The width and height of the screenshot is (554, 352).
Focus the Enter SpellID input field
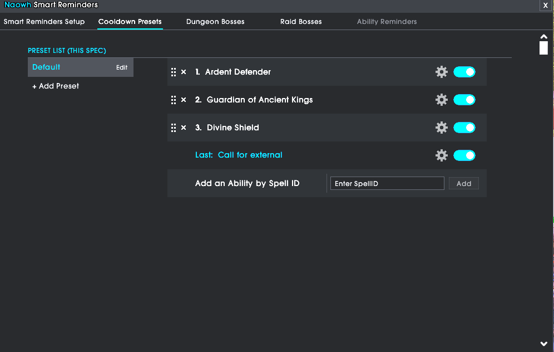387,183
